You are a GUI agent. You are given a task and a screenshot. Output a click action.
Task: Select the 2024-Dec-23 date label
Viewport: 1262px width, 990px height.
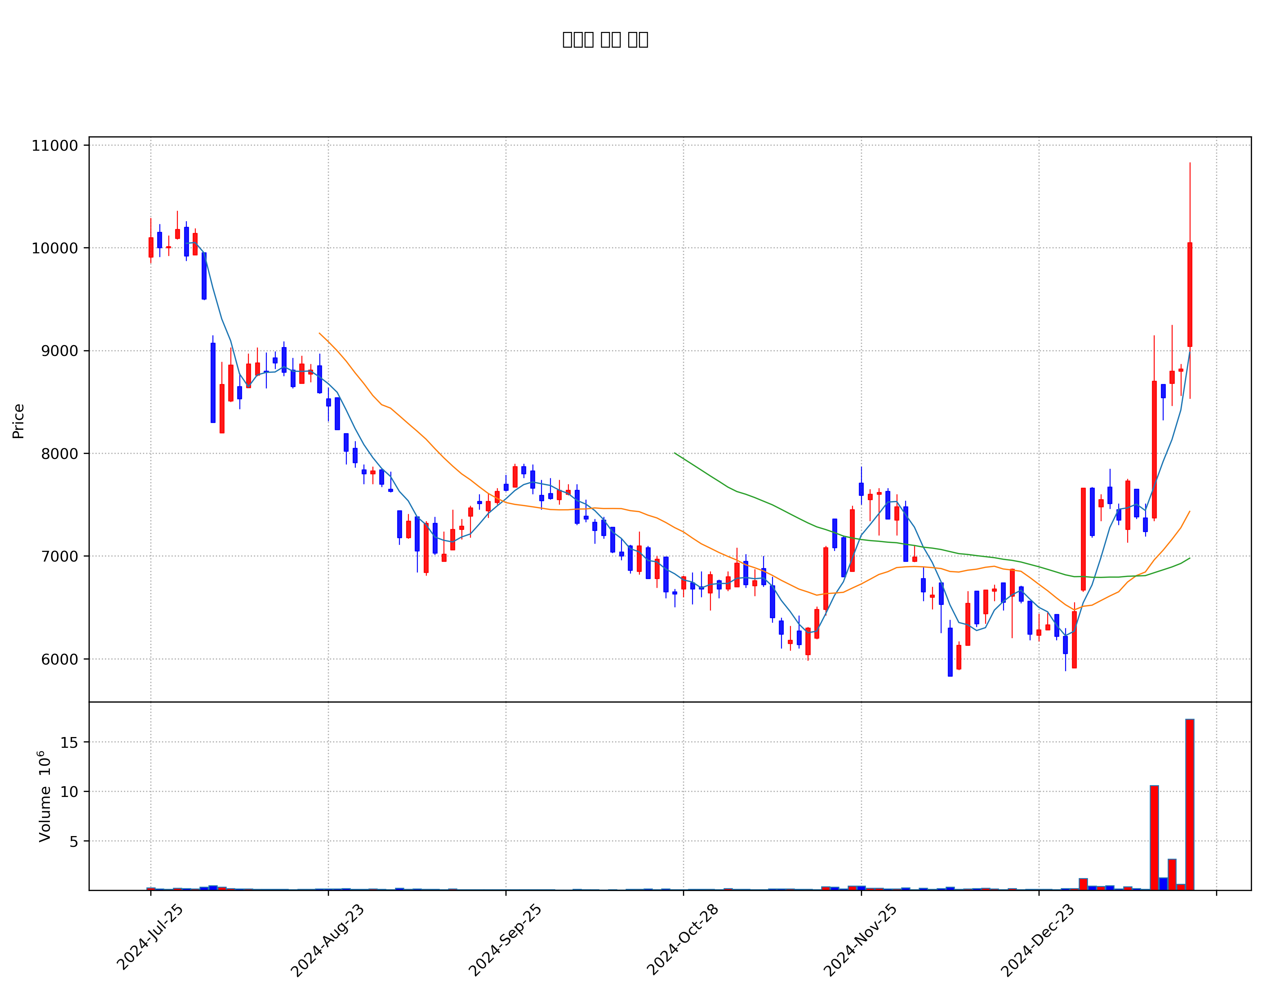pyautogui.click(x=1038, y=940)
